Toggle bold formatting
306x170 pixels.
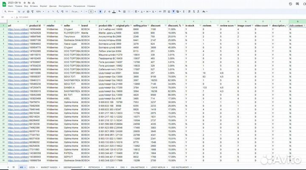pos(99,11)
